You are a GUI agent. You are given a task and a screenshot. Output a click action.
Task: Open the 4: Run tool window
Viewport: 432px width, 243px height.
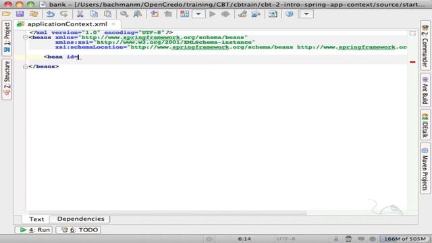click(34, 230)
